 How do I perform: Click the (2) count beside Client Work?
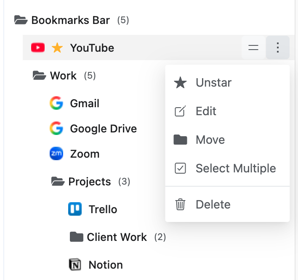pyautogui.click(x=160, y=237)
